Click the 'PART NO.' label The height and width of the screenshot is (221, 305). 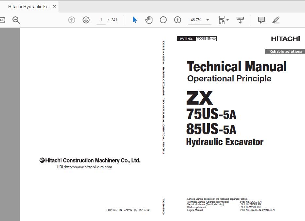pyautogui.click(x=186, y=39)
